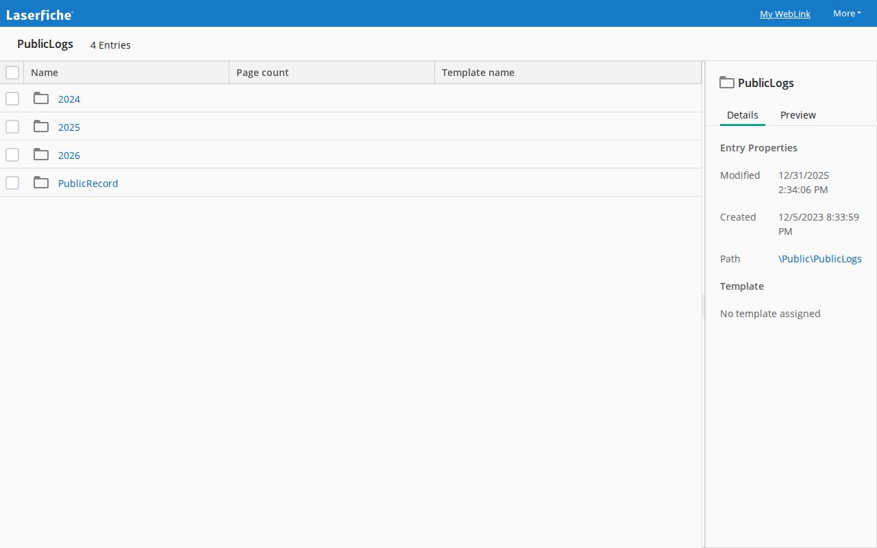877x548 pixels.
Task: Follow the \Public\PublicLogs path link
Action: point(820,259)
